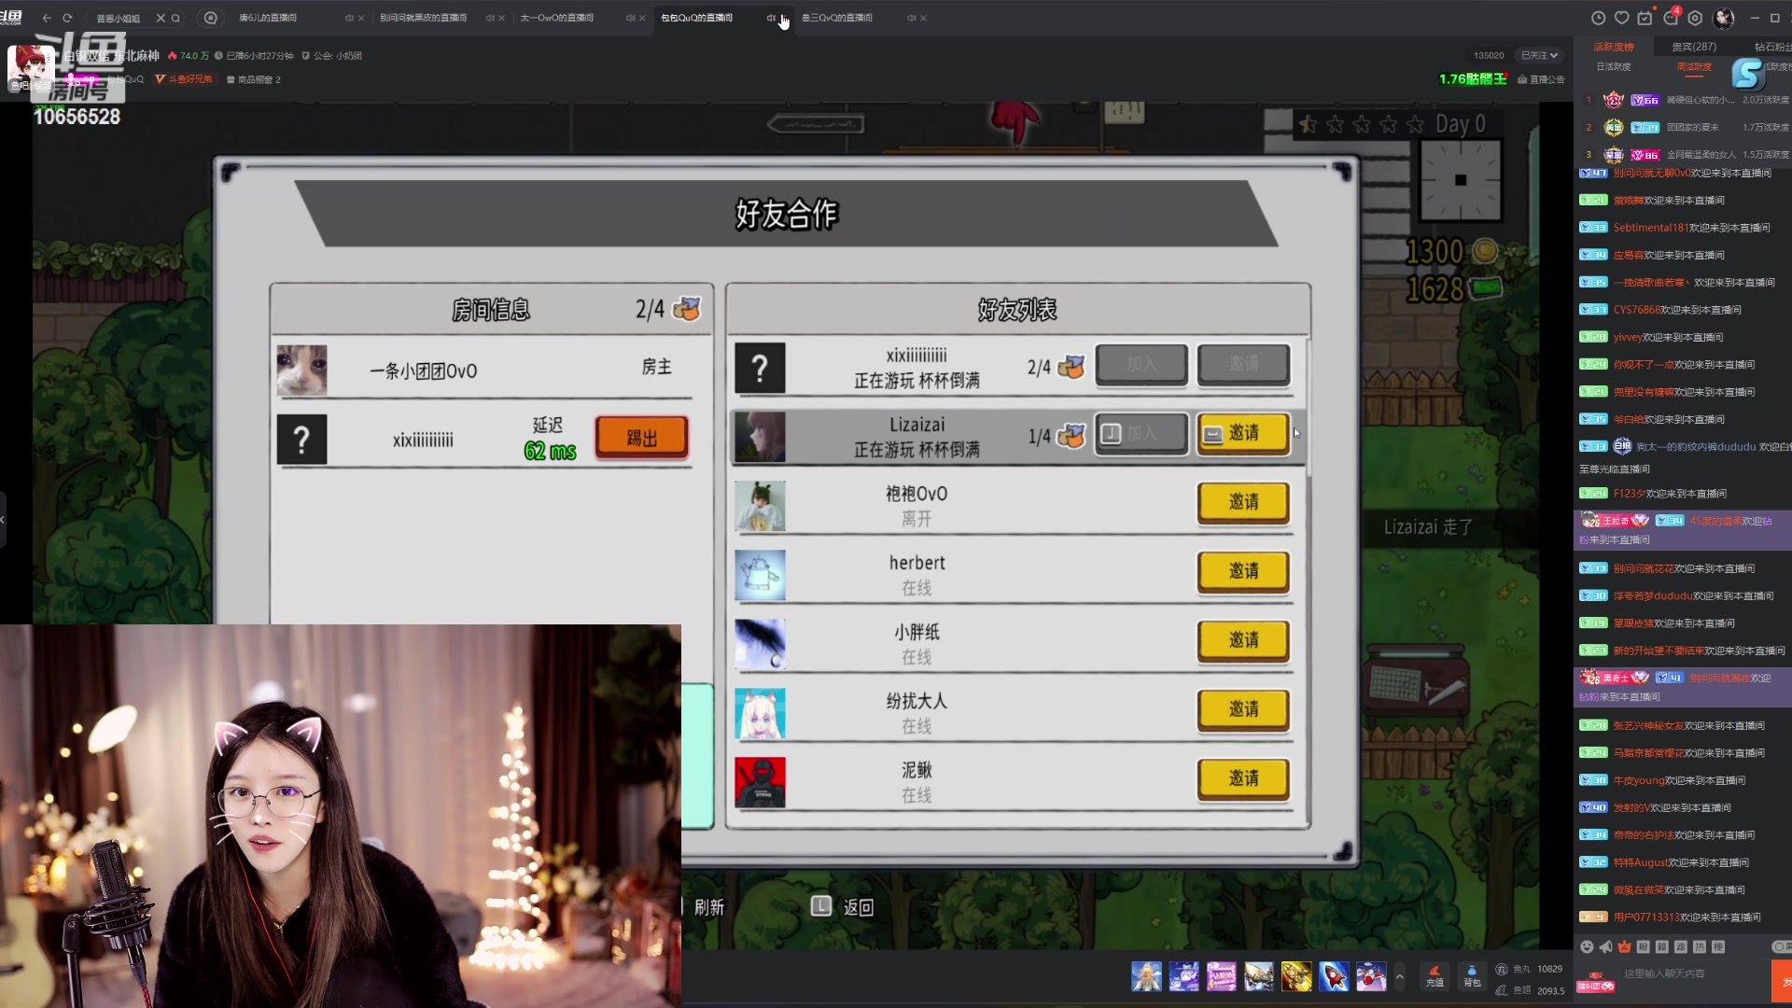Open the watch history clock icon
Viewport: 1792px width, 1008px height.
click(x=1598, y=18)
